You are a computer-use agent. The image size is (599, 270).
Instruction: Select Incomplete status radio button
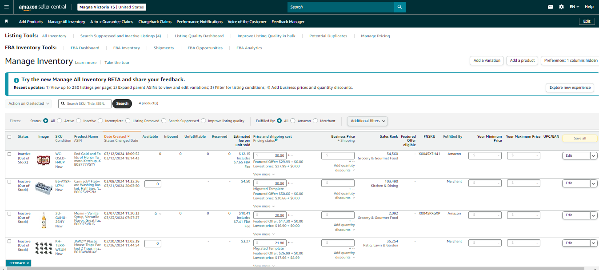[x=100, y=121]
